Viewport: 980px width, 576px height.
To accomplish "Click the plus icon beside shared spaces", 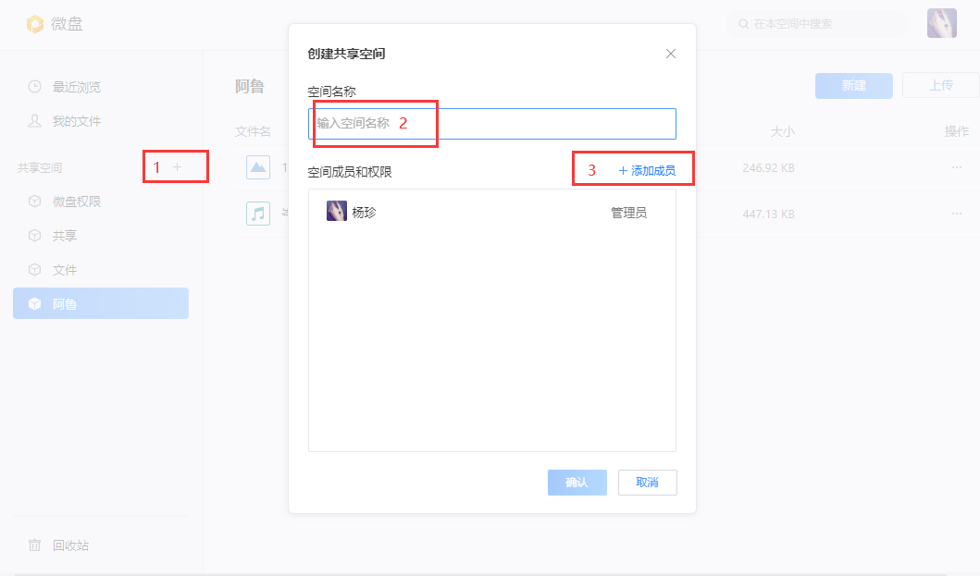I will point(178,167).
